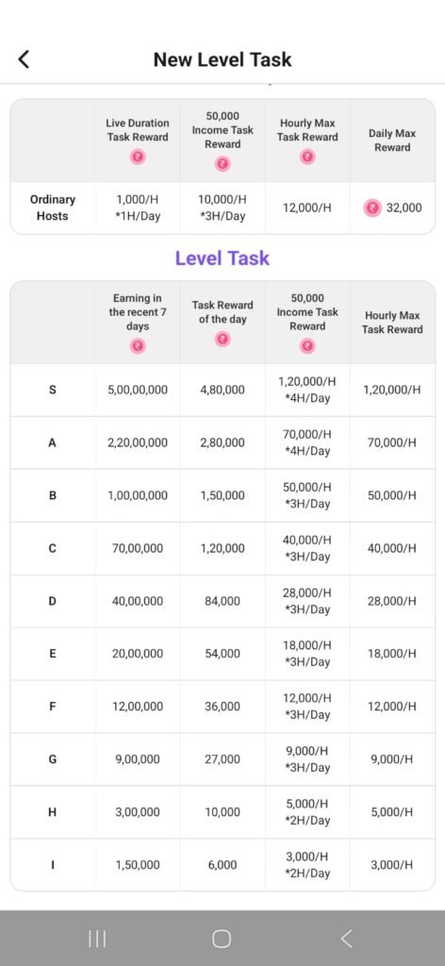
Task: Tap coin icon under Hourly Max Task Reward header
Action: click(307, 158)
